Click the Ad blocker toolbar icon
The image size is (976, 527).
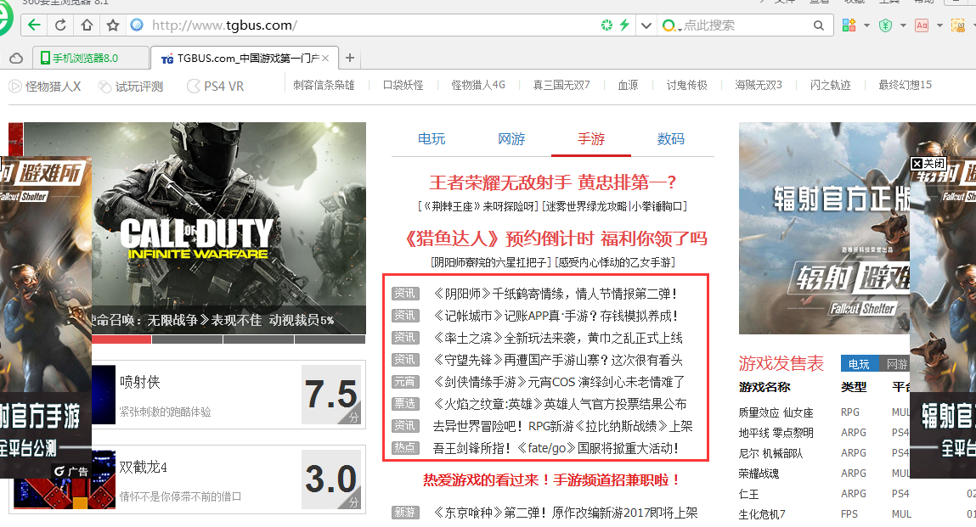pos(922,25)
